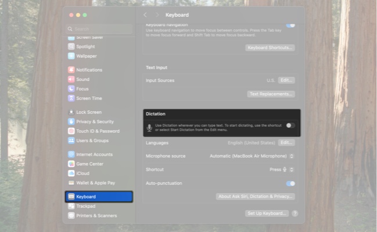Open the Sound label in sidebar
Viewport: 377px width, 232px height.
(x=82, y=79)
